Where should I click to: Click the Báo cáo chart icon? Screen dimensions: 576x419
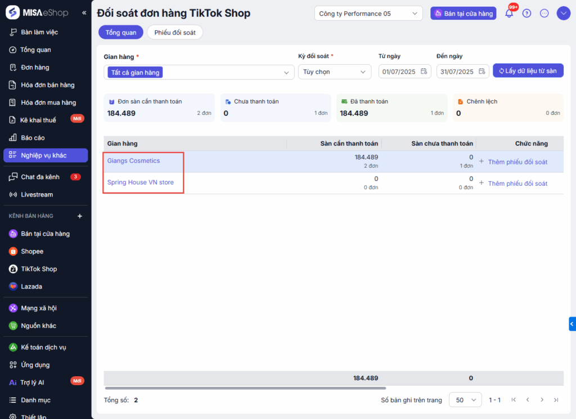click(x=12, y=138)
